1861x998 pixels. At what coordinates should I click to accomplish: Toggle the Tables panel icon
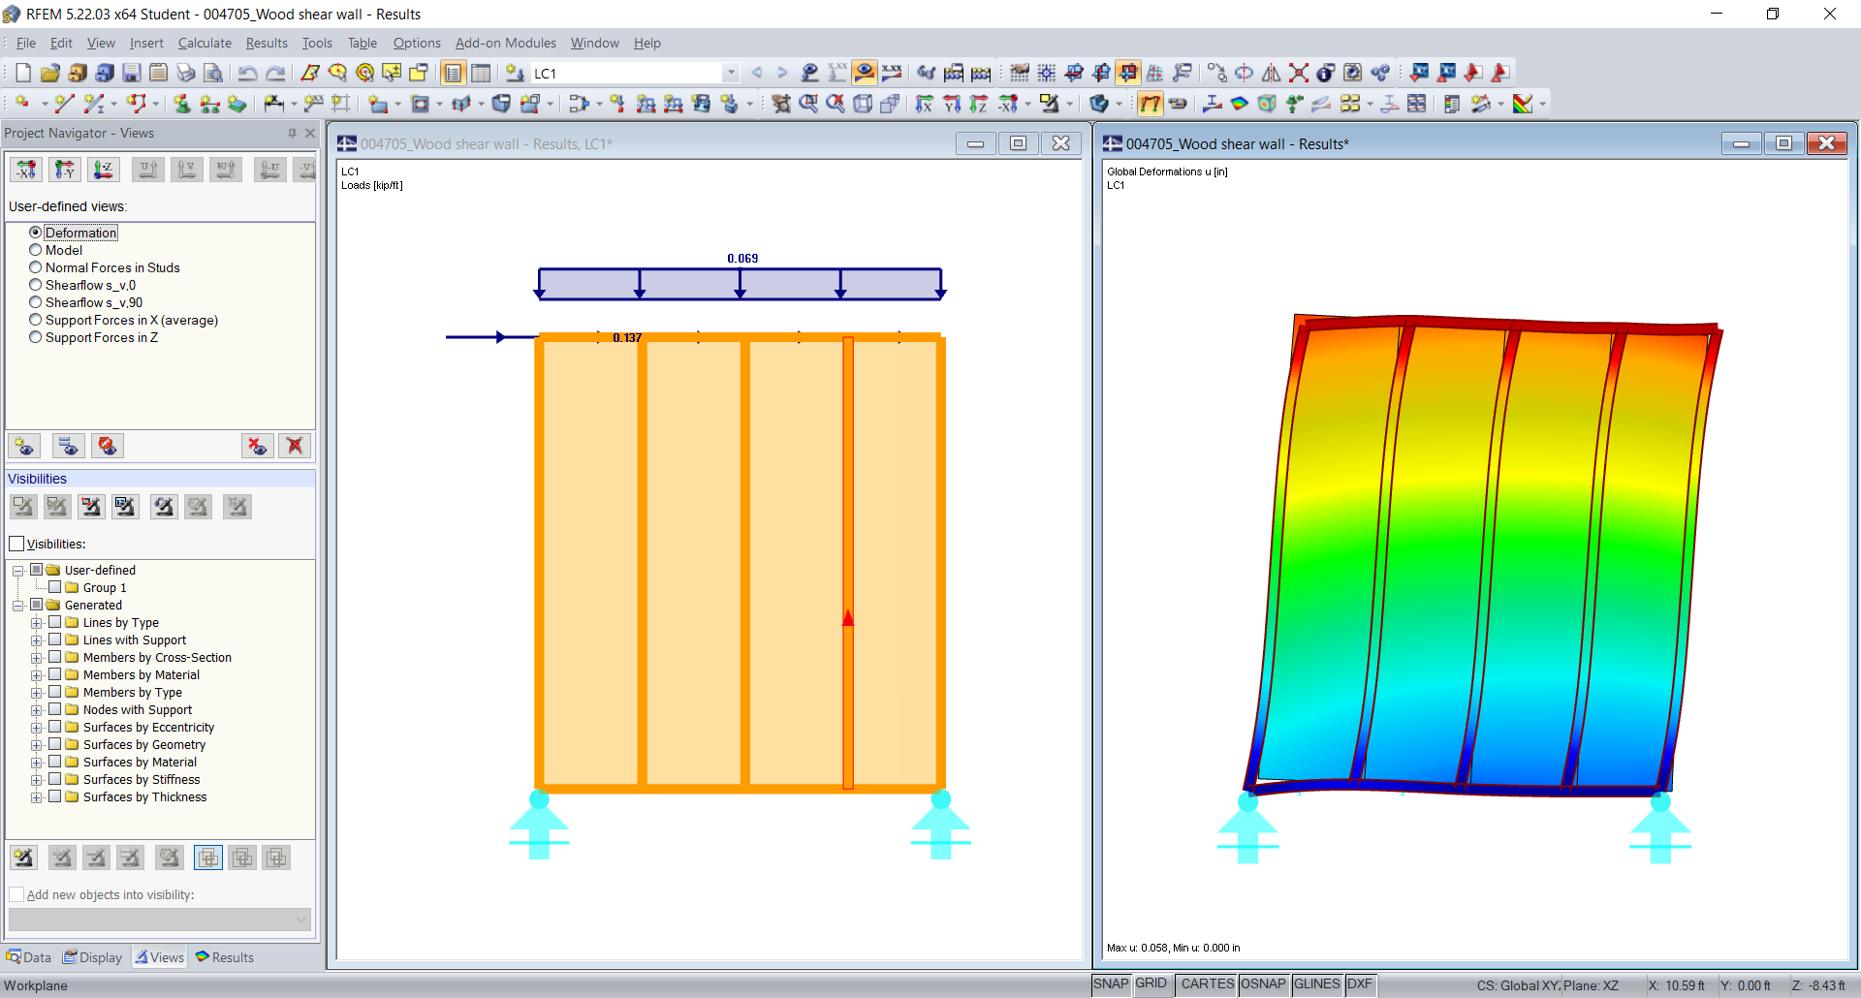481,73
